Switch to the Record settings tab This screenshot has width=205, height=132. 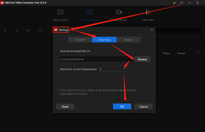pyautogui.click(x=128, y=40)
